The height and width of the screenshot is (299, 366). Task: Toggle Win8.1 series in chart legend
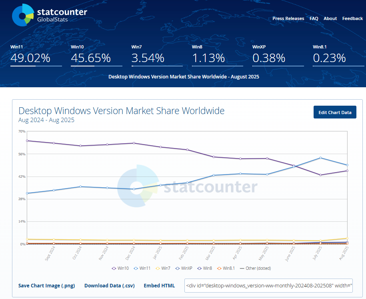(x=226, y=269)
